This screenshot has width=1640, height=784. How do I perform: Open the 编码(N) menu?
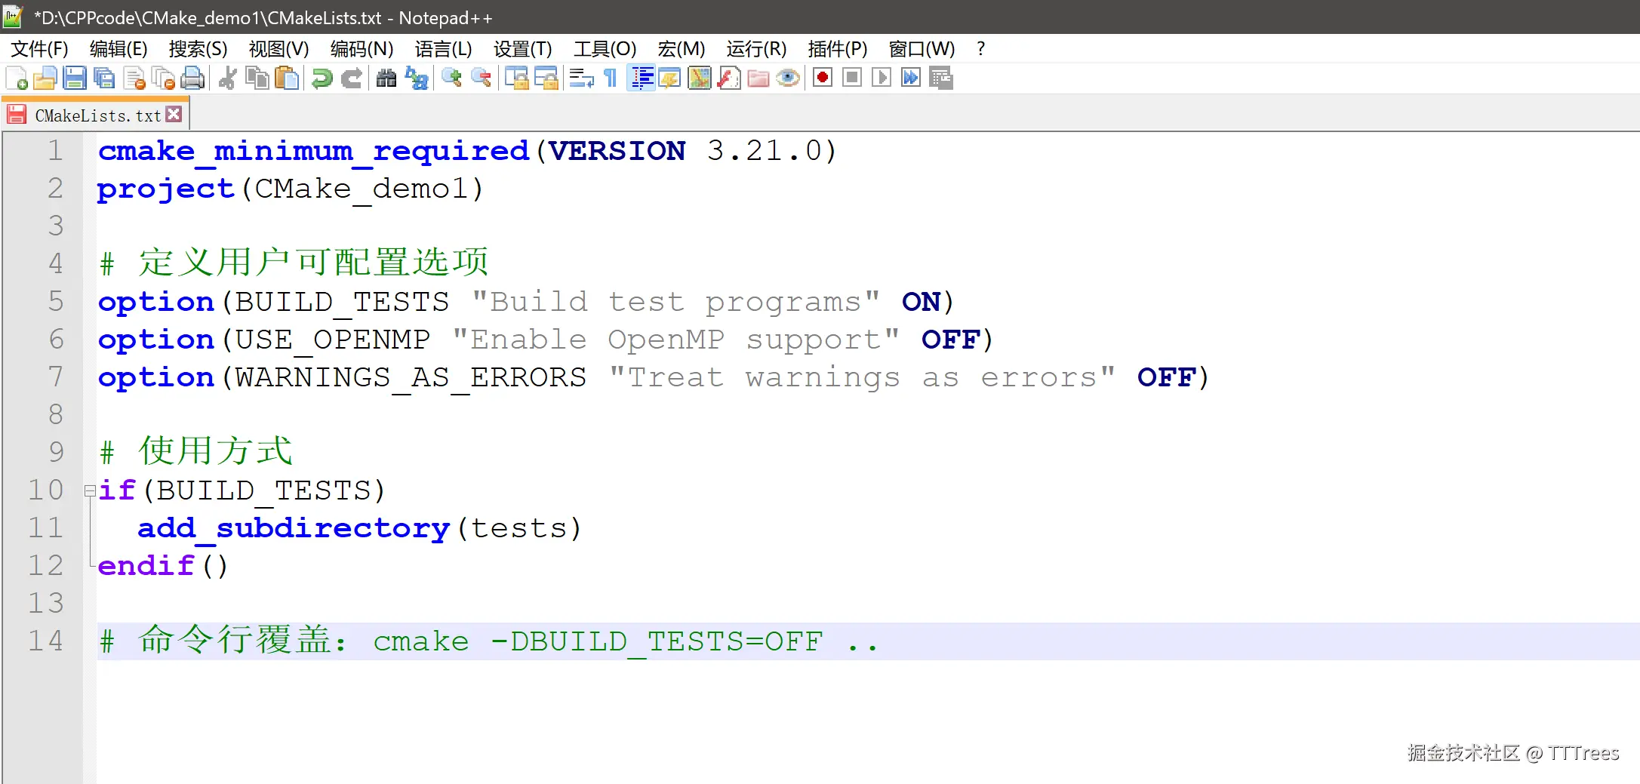click(362, 49)
